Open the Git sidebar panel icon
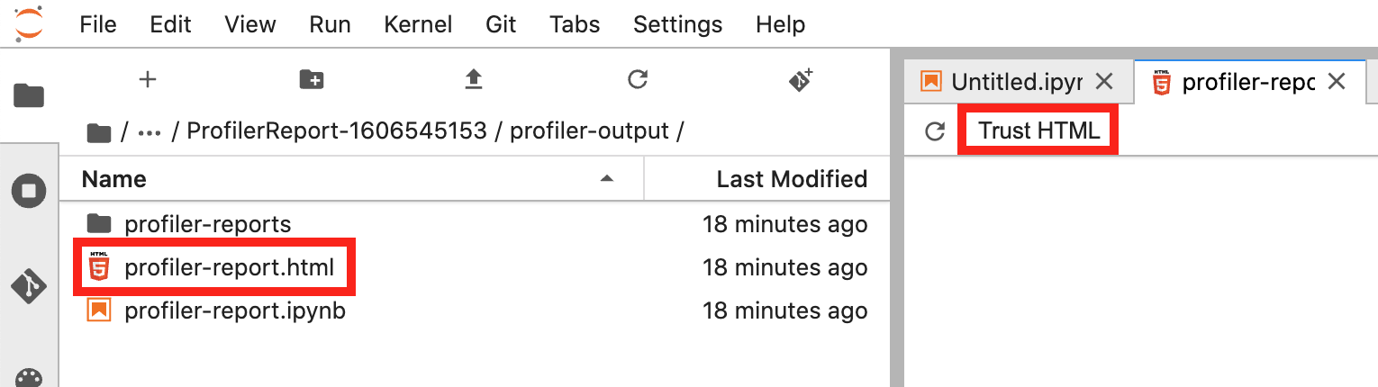The width and height of the screenshot is (1378, 387). coord(29,286)
